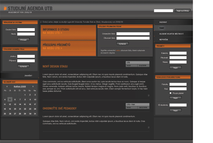Enable the Pouze platné checkbox

point(171,93)
